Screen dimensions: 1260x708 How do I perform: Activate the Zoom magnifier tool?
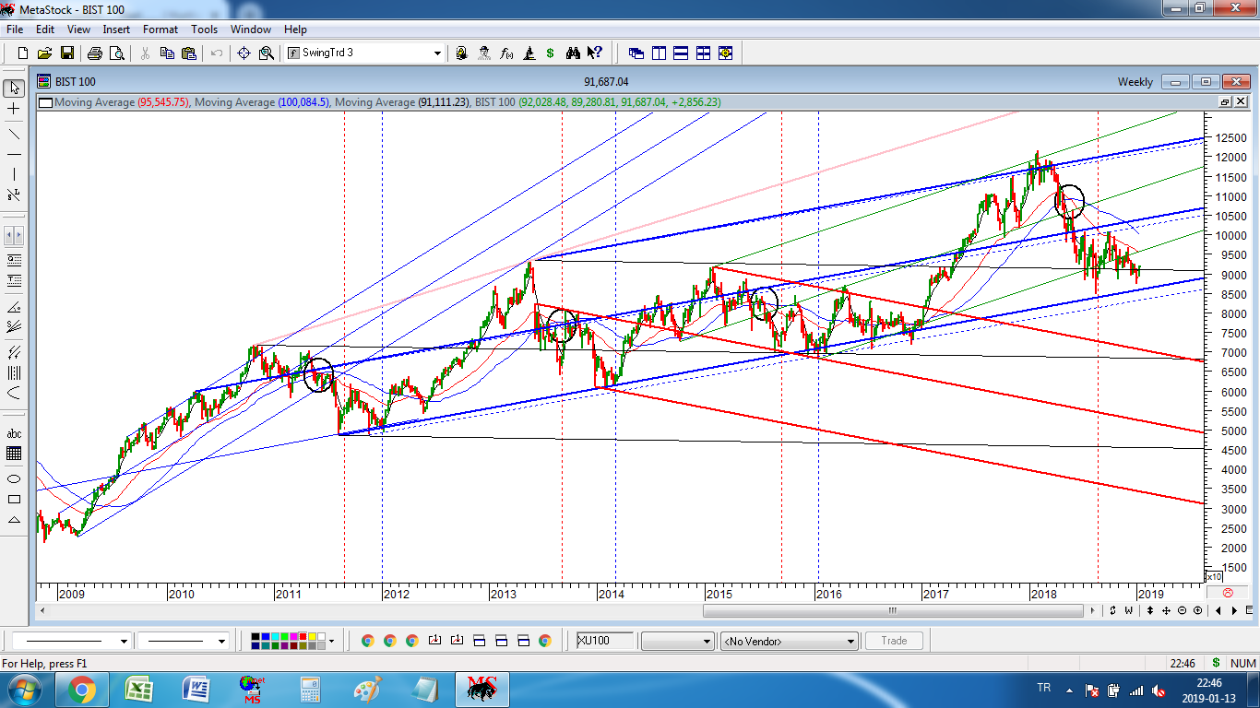[267, 53]
